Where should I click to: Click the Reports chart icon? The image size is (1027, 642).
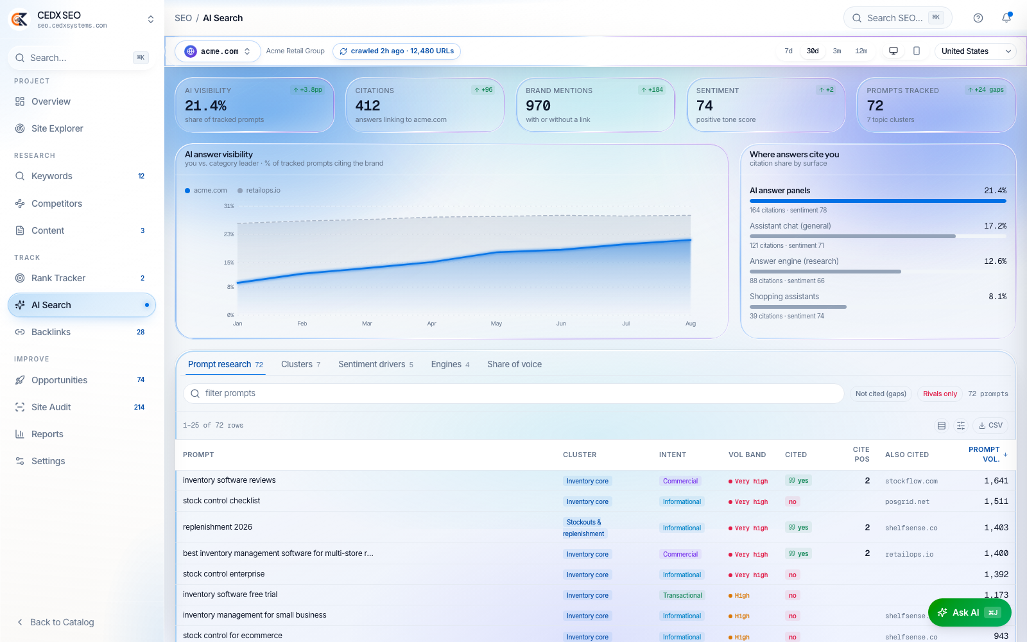click(20, 434)
